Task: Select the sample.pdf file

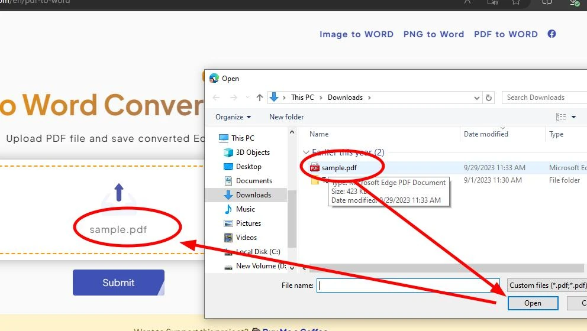Action: [x=339, y=168]
